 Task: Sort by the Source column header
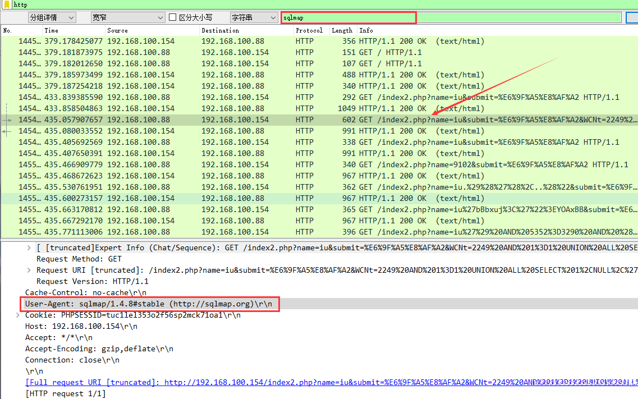152,30
